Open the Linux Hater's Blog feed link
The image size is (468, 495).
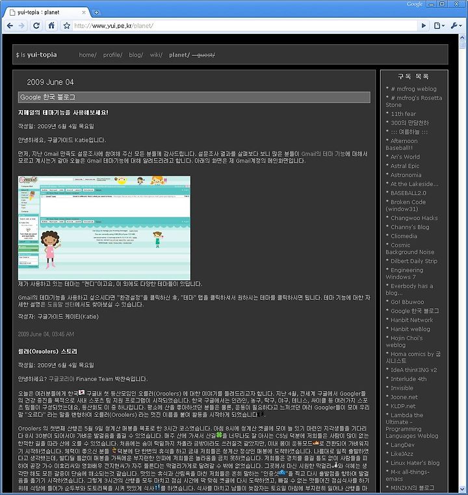(x=415, y=463)
